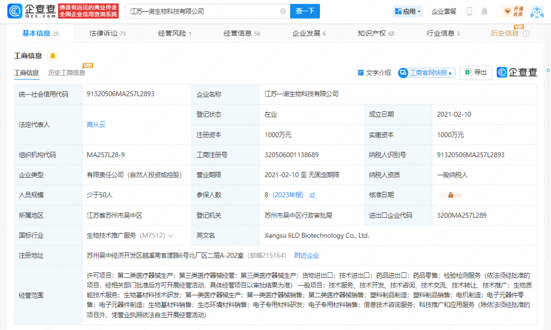Open the 应用 dropdown menu
Viewport: 551px width, 330px height.
coord(408,11)
